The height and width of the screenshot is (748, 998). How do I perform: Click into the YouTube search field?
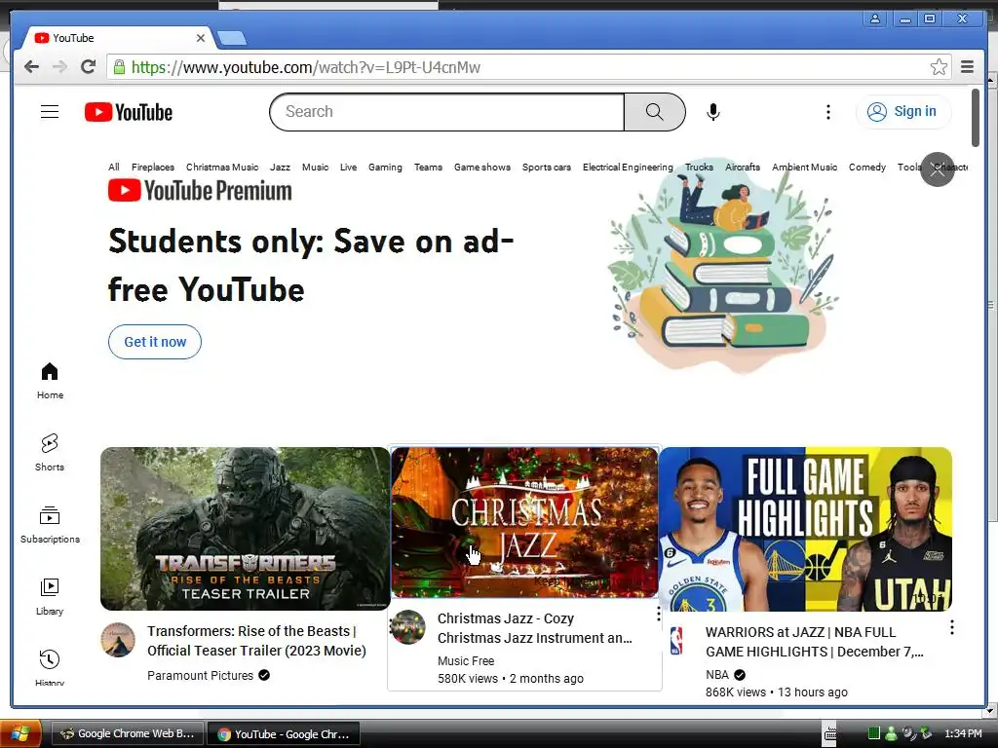pos(446,112)
